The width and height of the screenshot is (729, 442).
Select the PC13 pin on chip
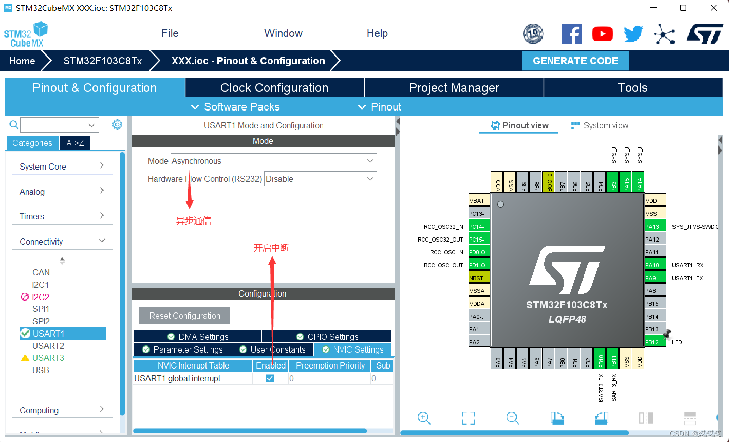point(479,214)
